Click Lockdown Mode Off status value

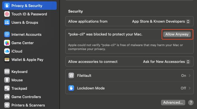(x=183, y=88)
